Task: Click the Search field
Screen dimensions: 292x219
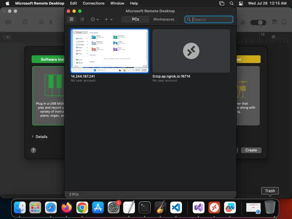Action: 209,19
